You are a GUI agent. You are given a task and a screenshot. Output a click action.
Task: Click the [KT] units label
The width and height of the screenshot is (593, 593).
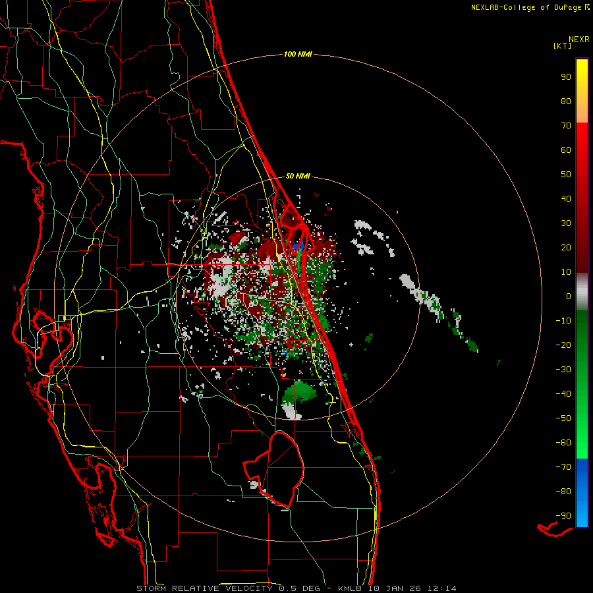coord(562,45)
